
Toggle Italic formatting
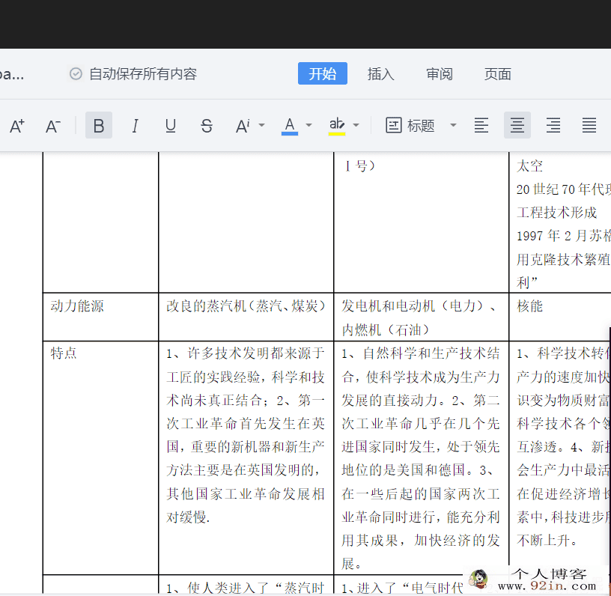click(x=135, y=126)
